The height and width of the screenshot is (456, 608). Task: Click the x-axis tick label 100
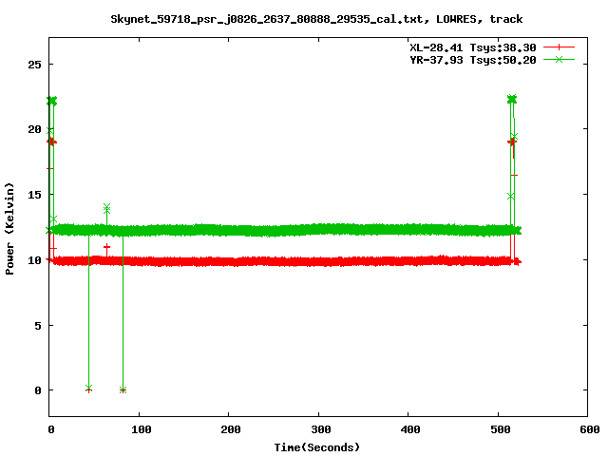point(142,429)
